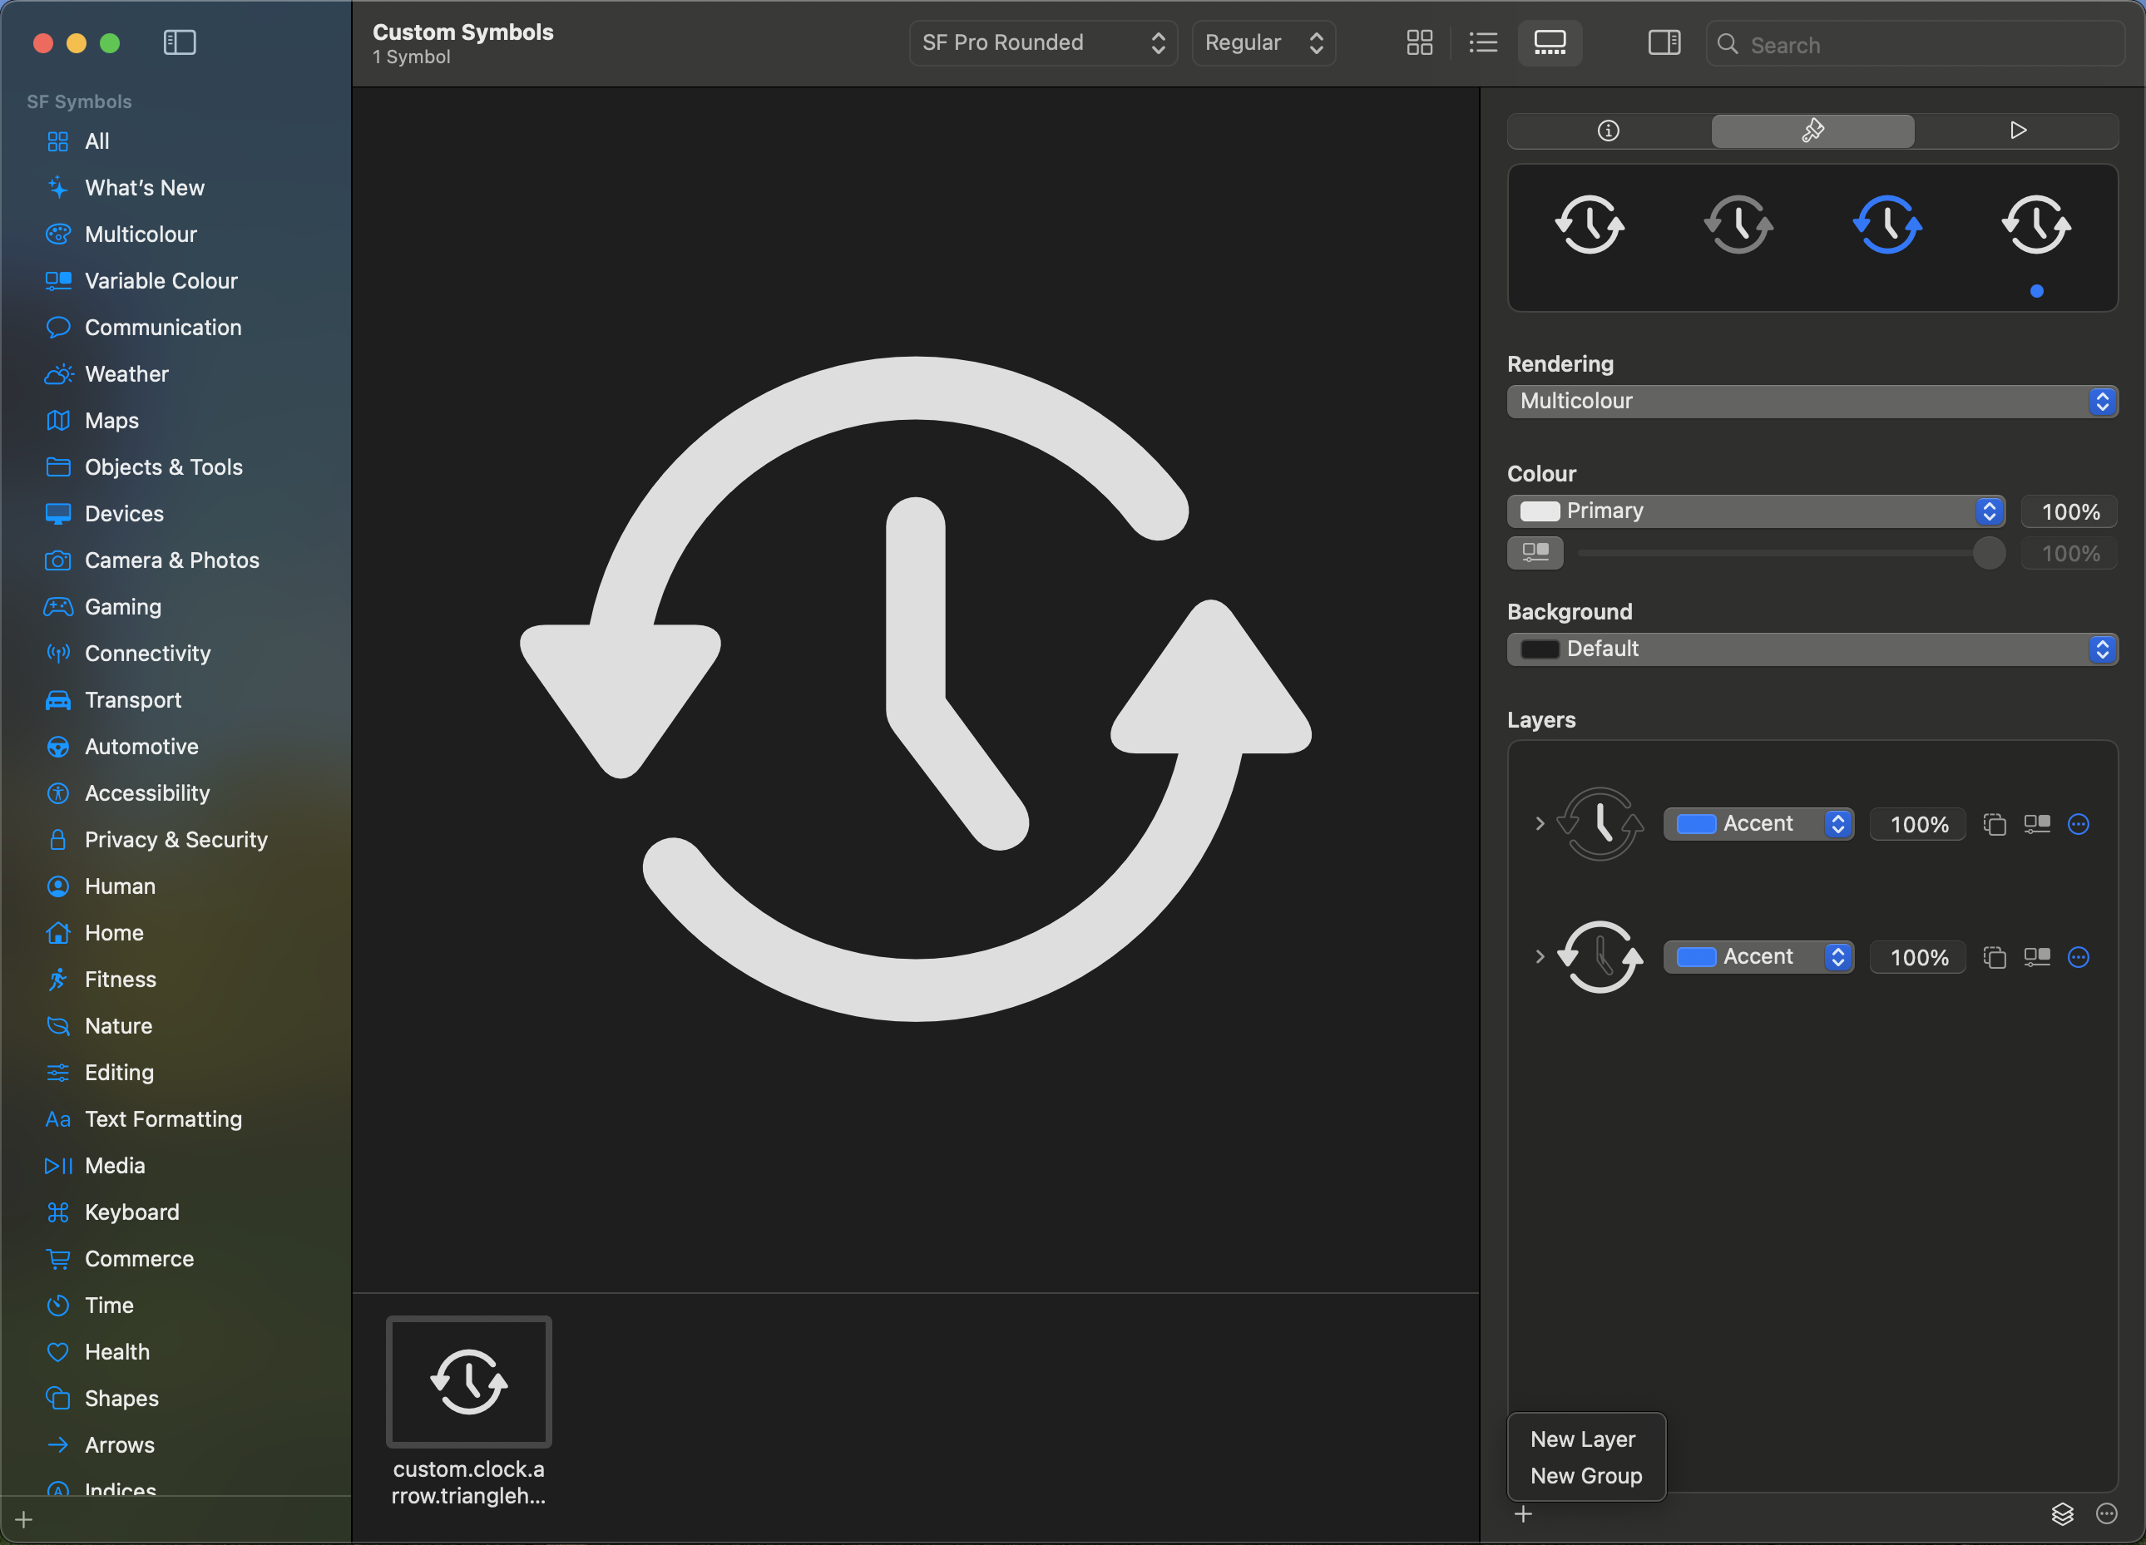The image size is (2146, 1545).
Task: Switch to list view
Action: pyautogui.click(x=1483, y=42)
